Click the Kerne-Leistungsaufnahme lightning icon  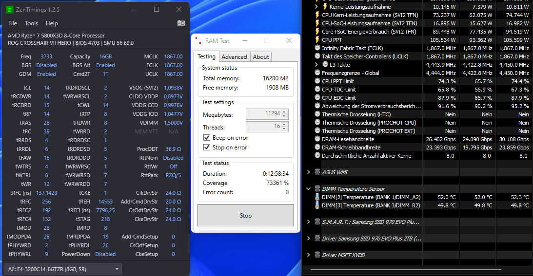pos(325,7)
